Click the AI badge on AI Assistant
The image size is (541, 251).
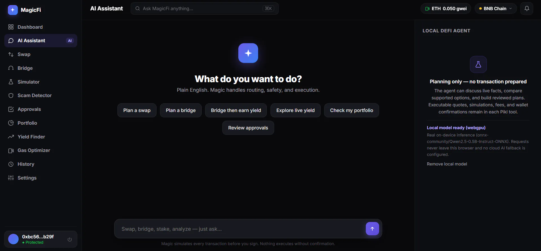pyautogui.click(x=70, y=41)
